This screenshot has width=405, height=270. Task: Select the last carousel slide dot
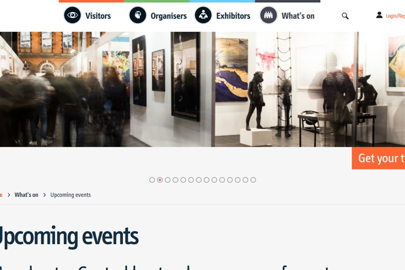click(x=253, y=180)
